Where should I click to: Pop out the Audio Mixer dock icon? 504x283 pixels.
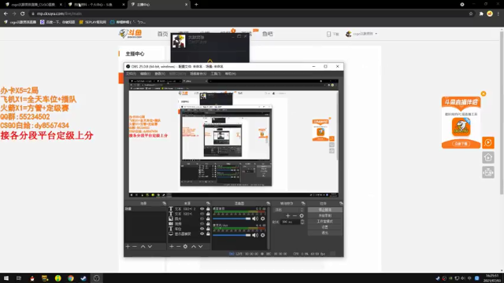coord(268,204)
